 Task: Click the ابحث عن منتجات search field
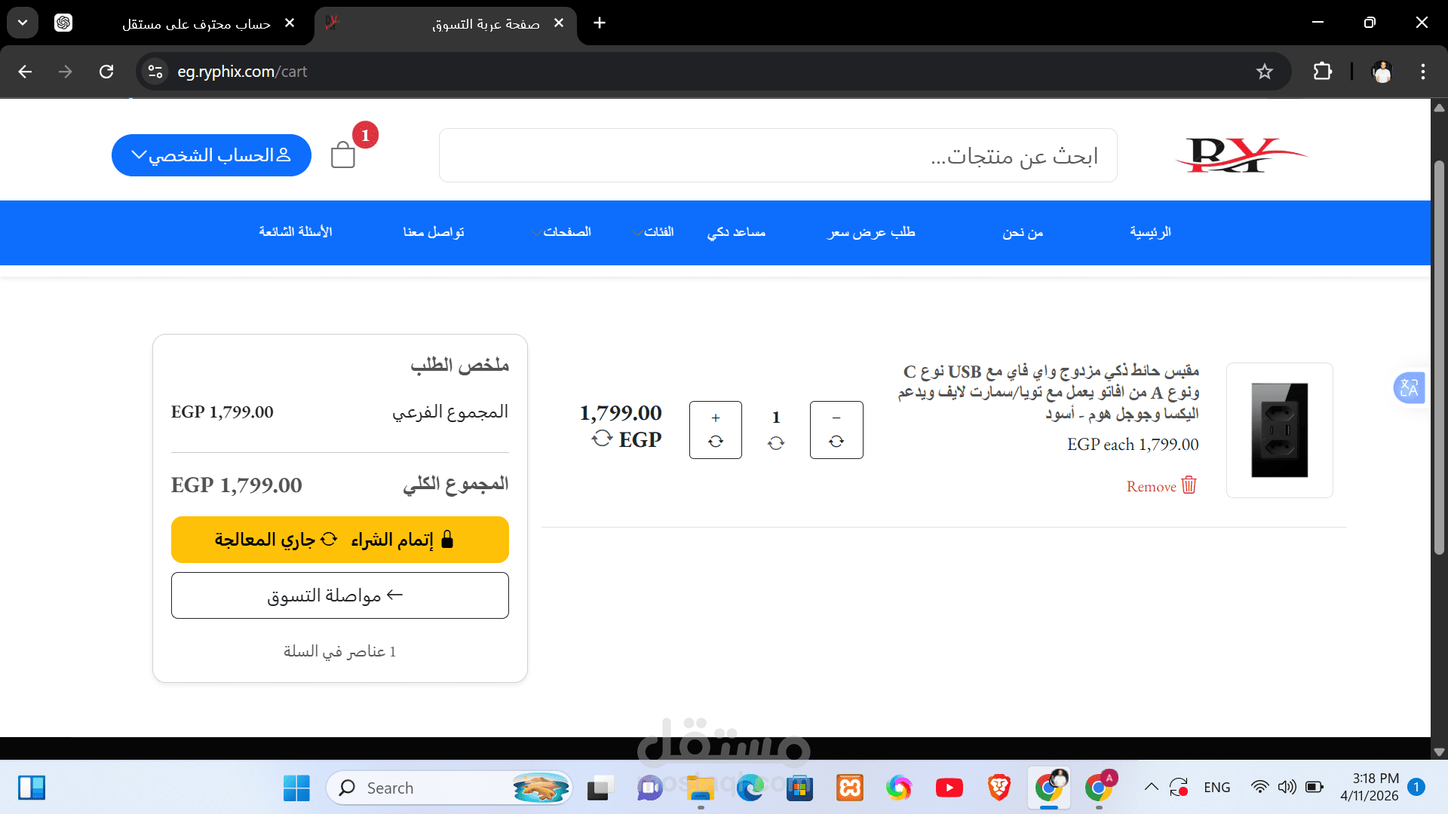(778, 155)
